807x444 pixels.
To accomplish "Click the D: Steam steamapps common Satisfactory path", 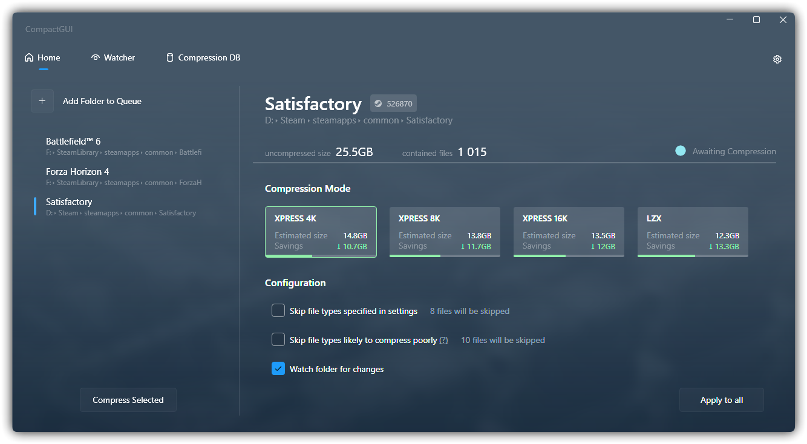I will [x=359, y=120].
